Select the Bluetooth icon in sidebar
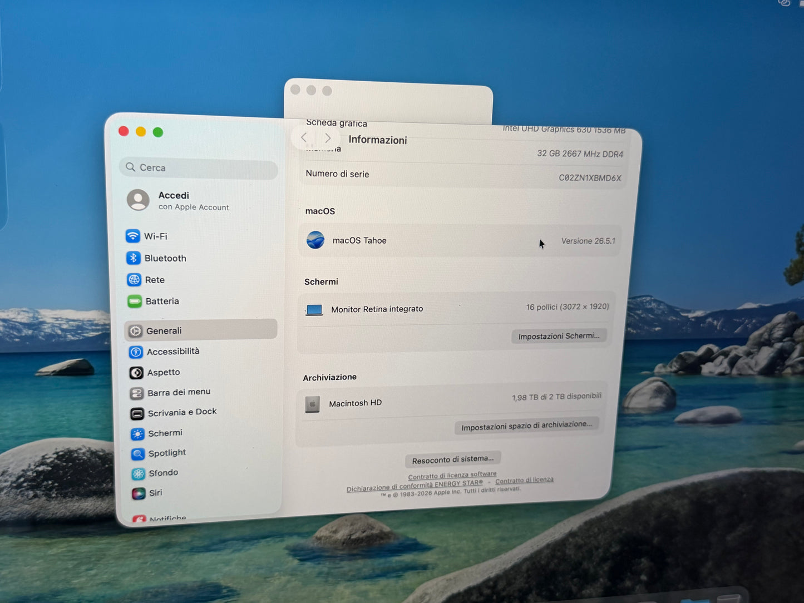Viewport: 804px width, 603px height. point(133,258)
